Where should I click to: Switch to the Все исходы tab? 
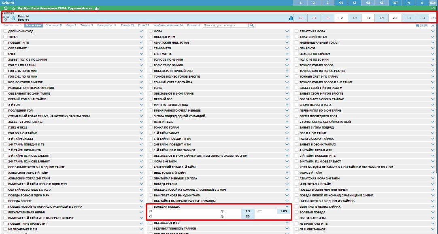click(33, 25)
